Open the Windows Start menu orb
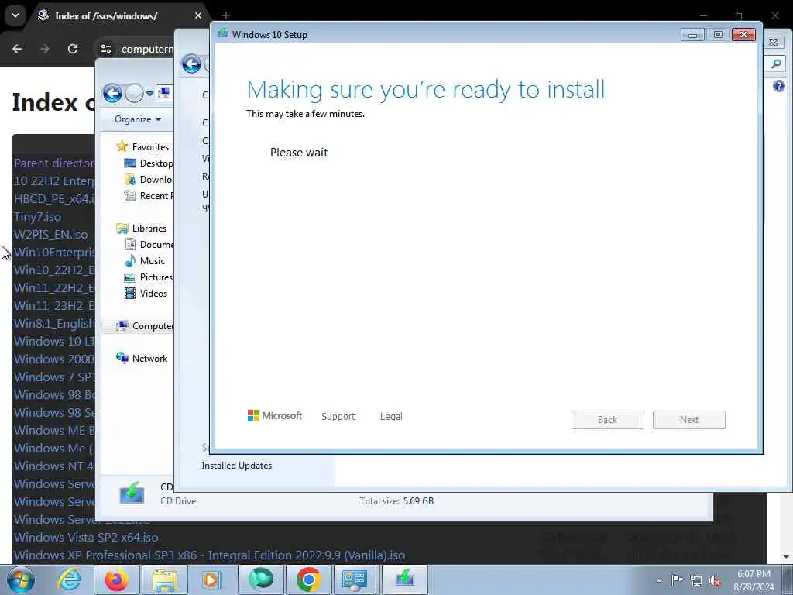 [x=20, y=580]
